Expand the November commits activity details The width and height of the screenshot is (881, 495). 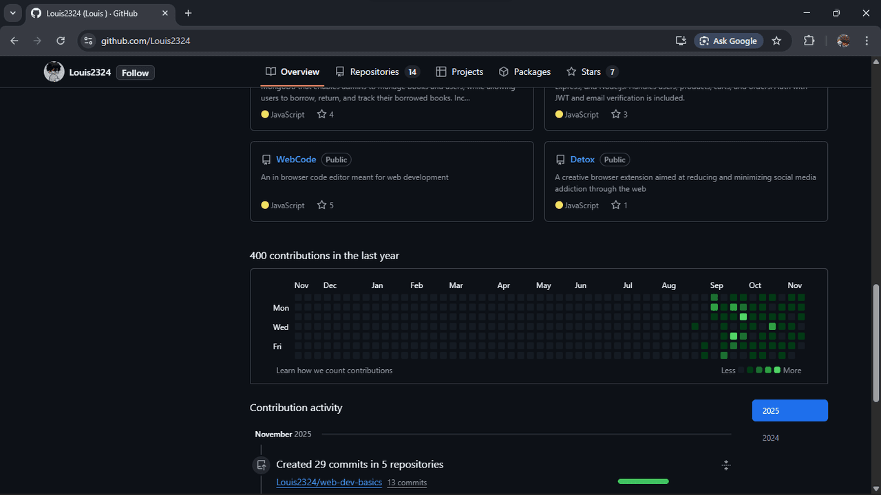[x=725, y=465]
